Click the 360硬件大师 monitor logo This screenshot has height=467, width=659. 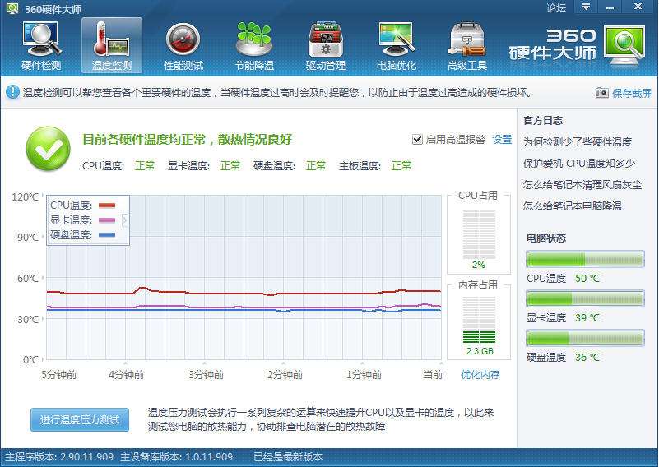(624, 45)
